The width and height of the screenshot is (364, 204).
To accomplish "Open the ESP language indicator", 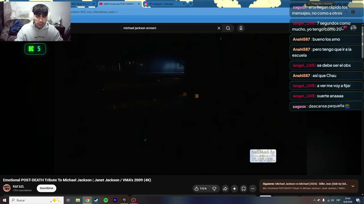I will [x=339, y=200].
